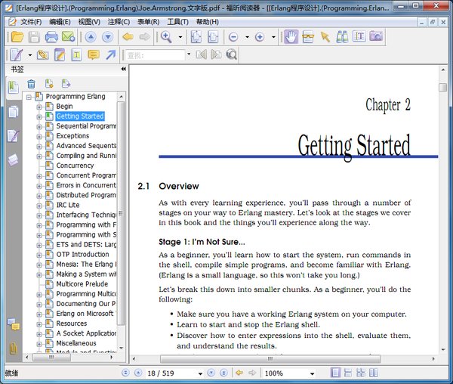This screenshot has width=453, height=384.
Task: Select the typewriter text tool
Action: (76, 54)
